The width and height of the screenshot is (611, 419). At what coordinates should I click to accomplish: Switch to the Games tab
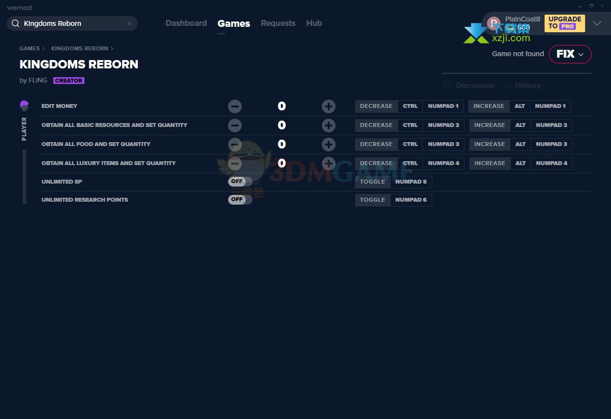[234, 23]
